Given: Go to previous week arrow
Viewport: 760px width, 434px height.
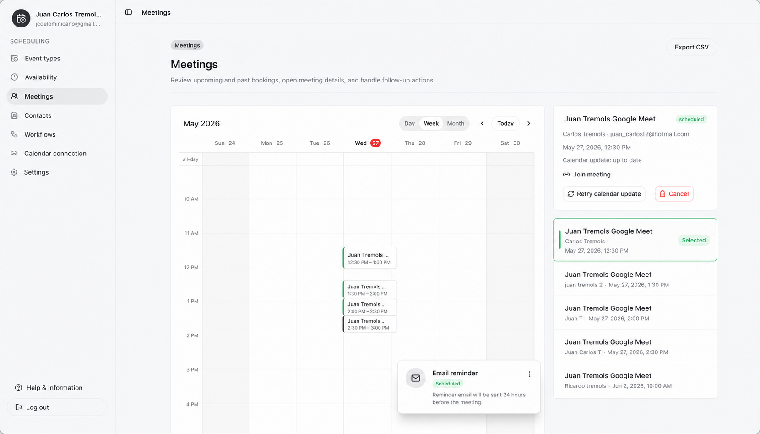Looking at the screenshot, I should 482,123.
